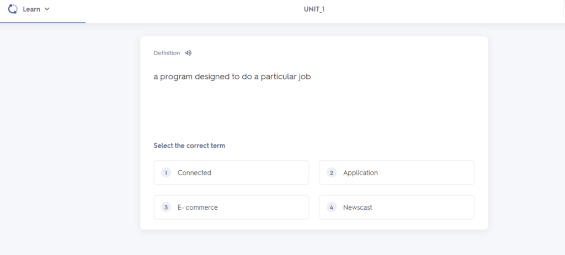The width and height of the screenshot is (565, 255).
Task: Pick the E- commerce answer choice
Action: coord(231,208)
